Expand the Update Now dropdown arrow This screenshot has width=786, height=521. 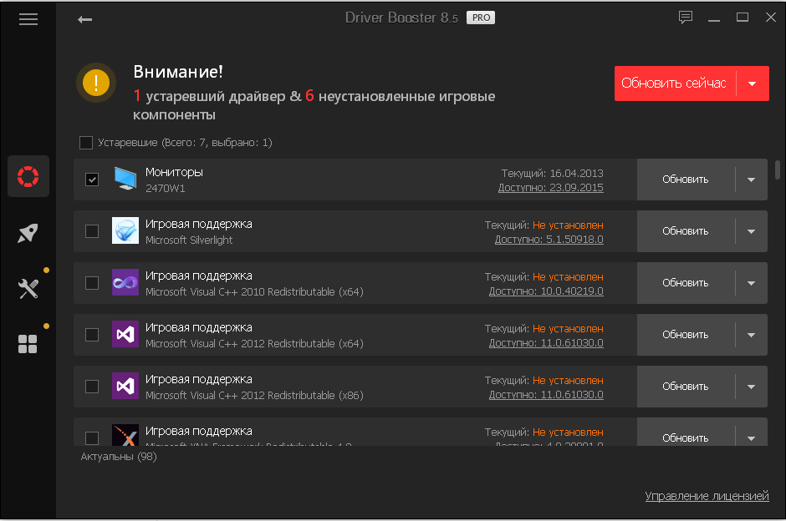pyautogui.click(x=752, y=83)
